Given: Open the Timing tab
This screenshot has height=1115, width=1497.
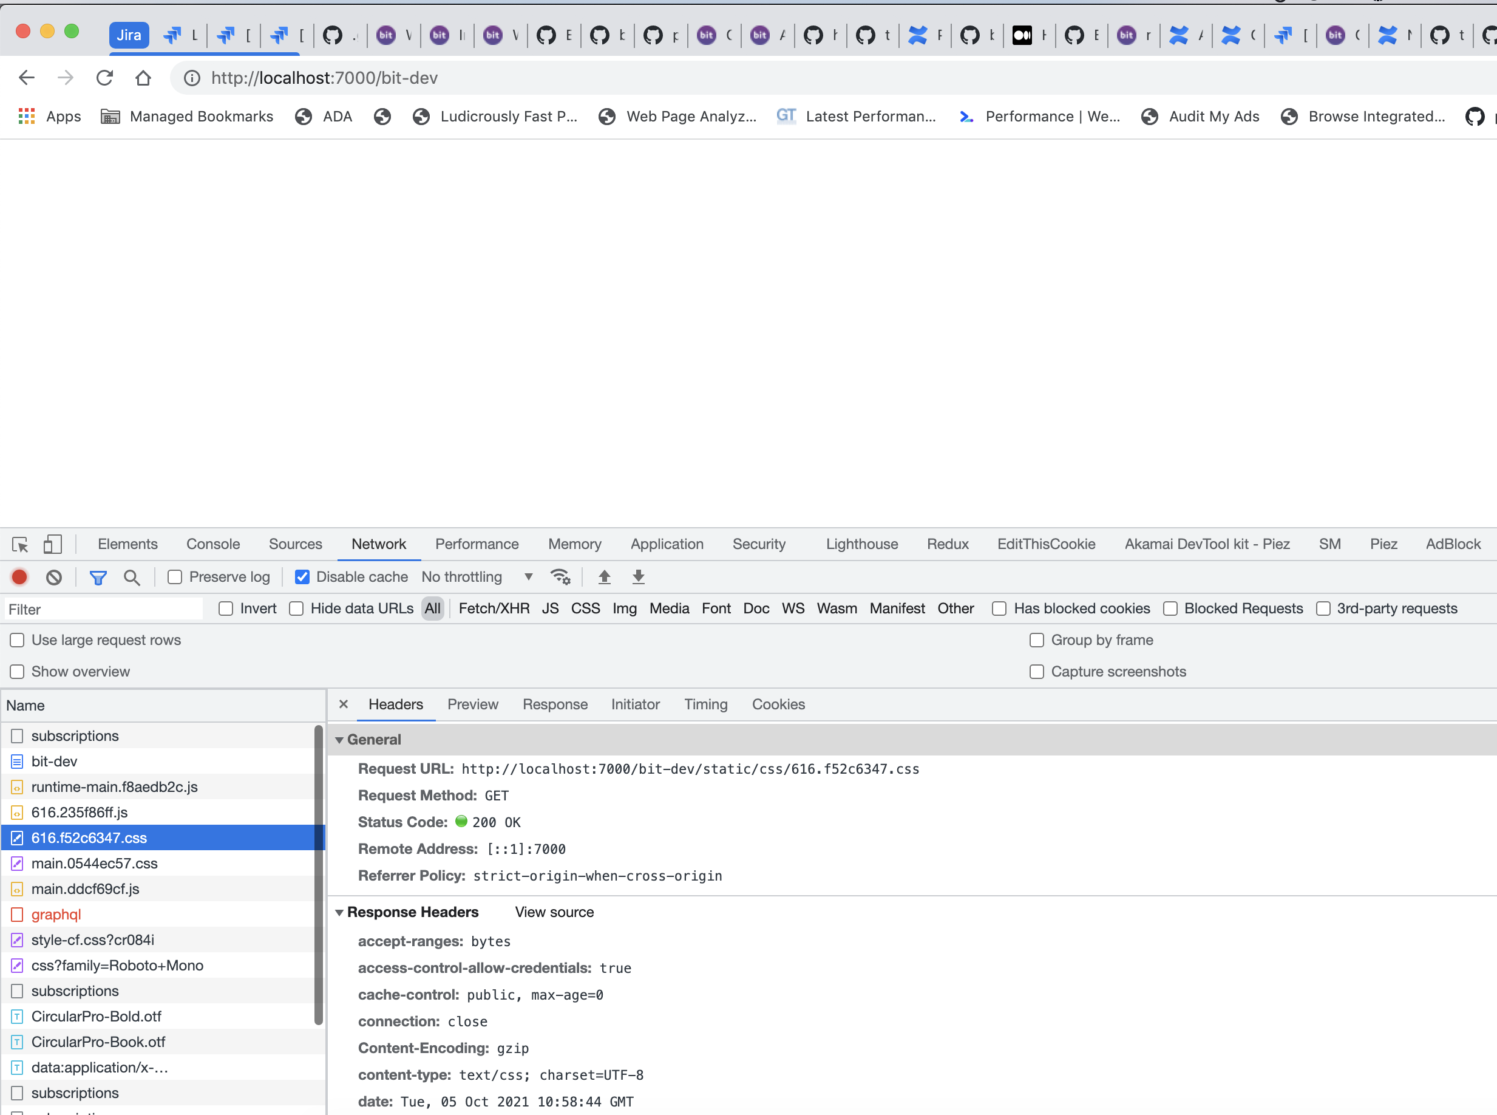Looking at the screenshot, I should (x=705, y=704).
